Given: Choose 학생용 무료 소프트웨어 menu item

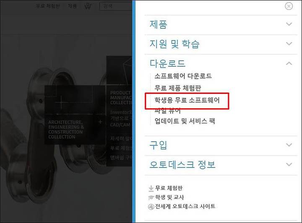Looking at the screenshot, I should click(x=187, y=100).
